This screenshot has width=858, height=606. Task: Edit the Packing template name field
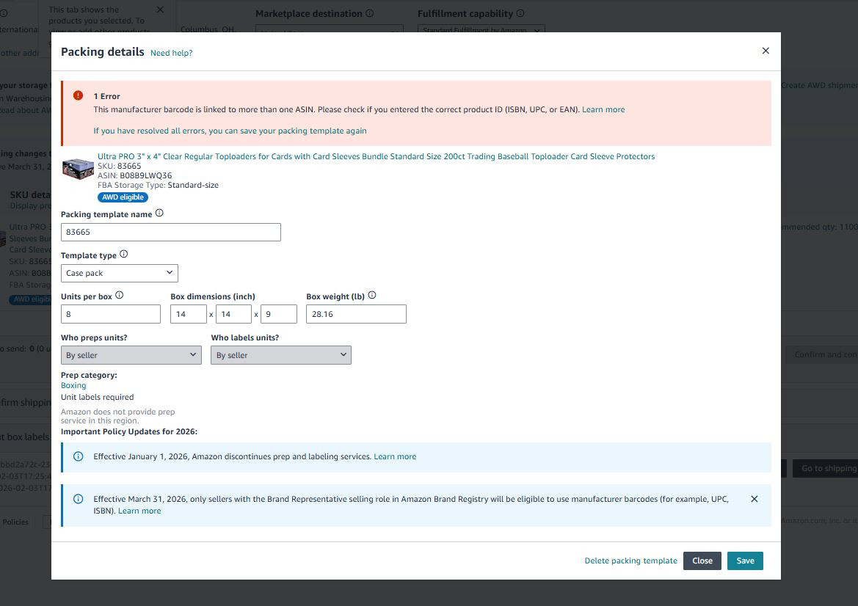171,232
